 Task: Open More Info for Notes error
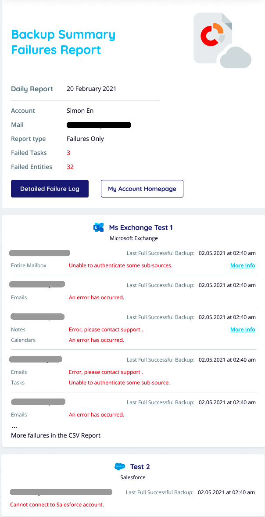(243, 330)
